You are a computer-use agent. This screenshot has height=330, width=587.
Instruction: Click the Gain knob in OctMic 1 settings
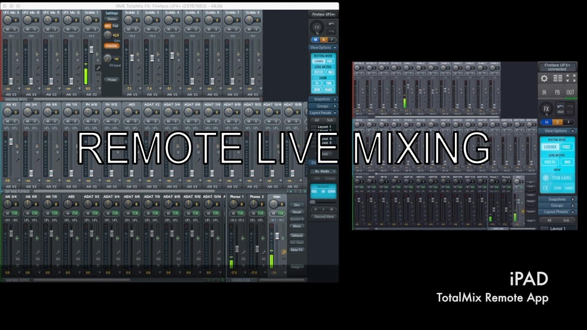pyautogui.click(x=107, y=35)
